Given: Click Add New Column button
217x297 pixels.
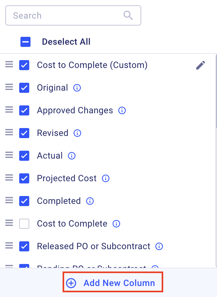Looking at the screenshot, I should (x=113, y=283).
